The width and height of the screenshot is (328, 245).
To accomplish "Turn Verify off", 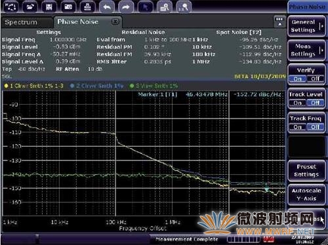I will pyautogui.click(x=315, y=79).
